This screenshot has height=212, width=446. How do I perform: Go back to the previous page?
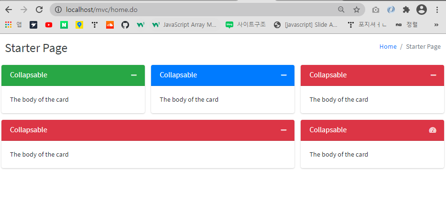pyautogui.click(x=9, y=10)
